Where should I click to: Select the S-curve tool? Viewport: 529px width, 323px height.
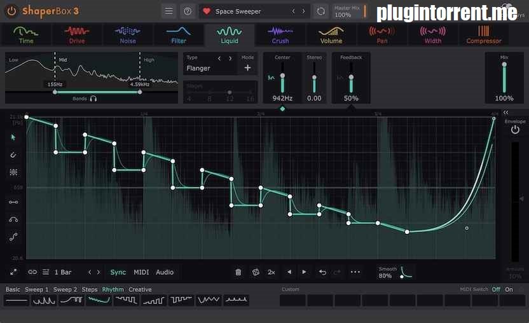tap(13, 237)
